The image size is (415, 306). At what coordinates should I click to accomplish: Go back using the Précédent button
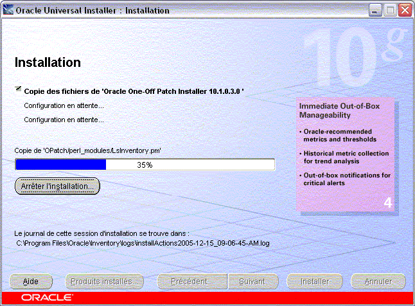click(189, 282)
